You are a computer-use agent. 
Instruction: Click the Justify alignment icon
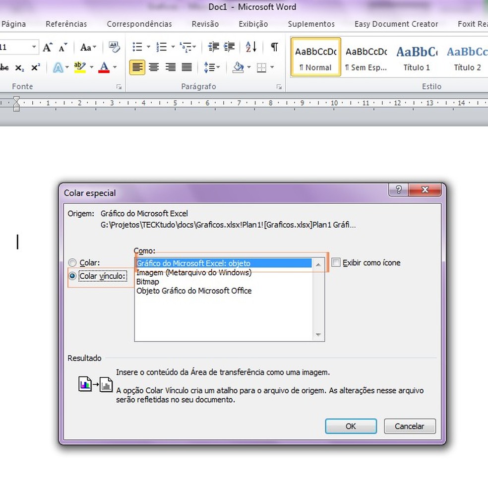point(186,67)
